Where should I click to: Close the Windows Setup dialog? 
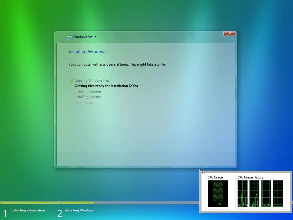coord(229,33)
